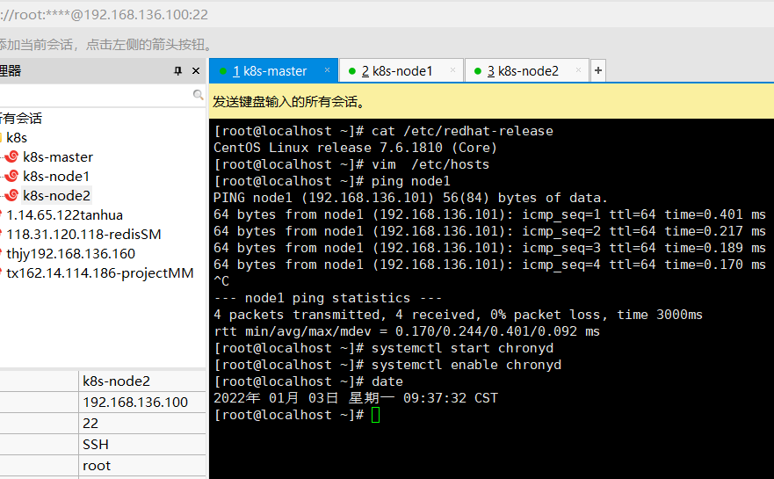Close the k8s-master tab
Viewport: 774px width, 479px height.
(x=327, y=70)
